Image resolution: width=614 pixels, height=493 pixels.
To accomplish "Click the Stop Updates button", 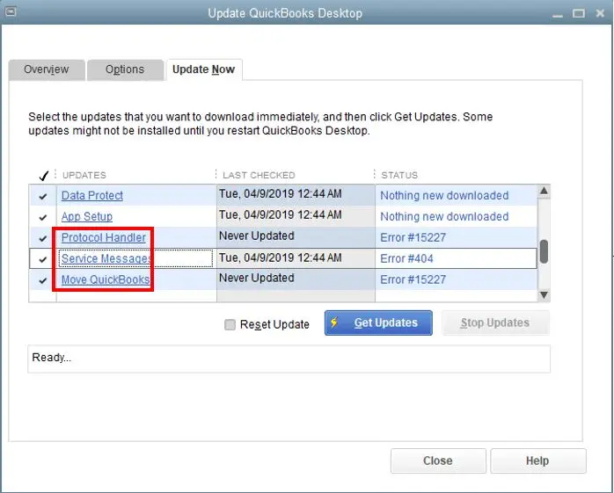I will tap(495, 323).
